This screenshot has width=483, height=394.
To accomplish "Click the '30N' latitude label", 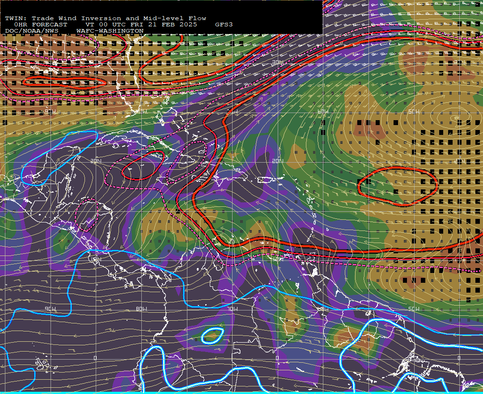I will (278, 63).
